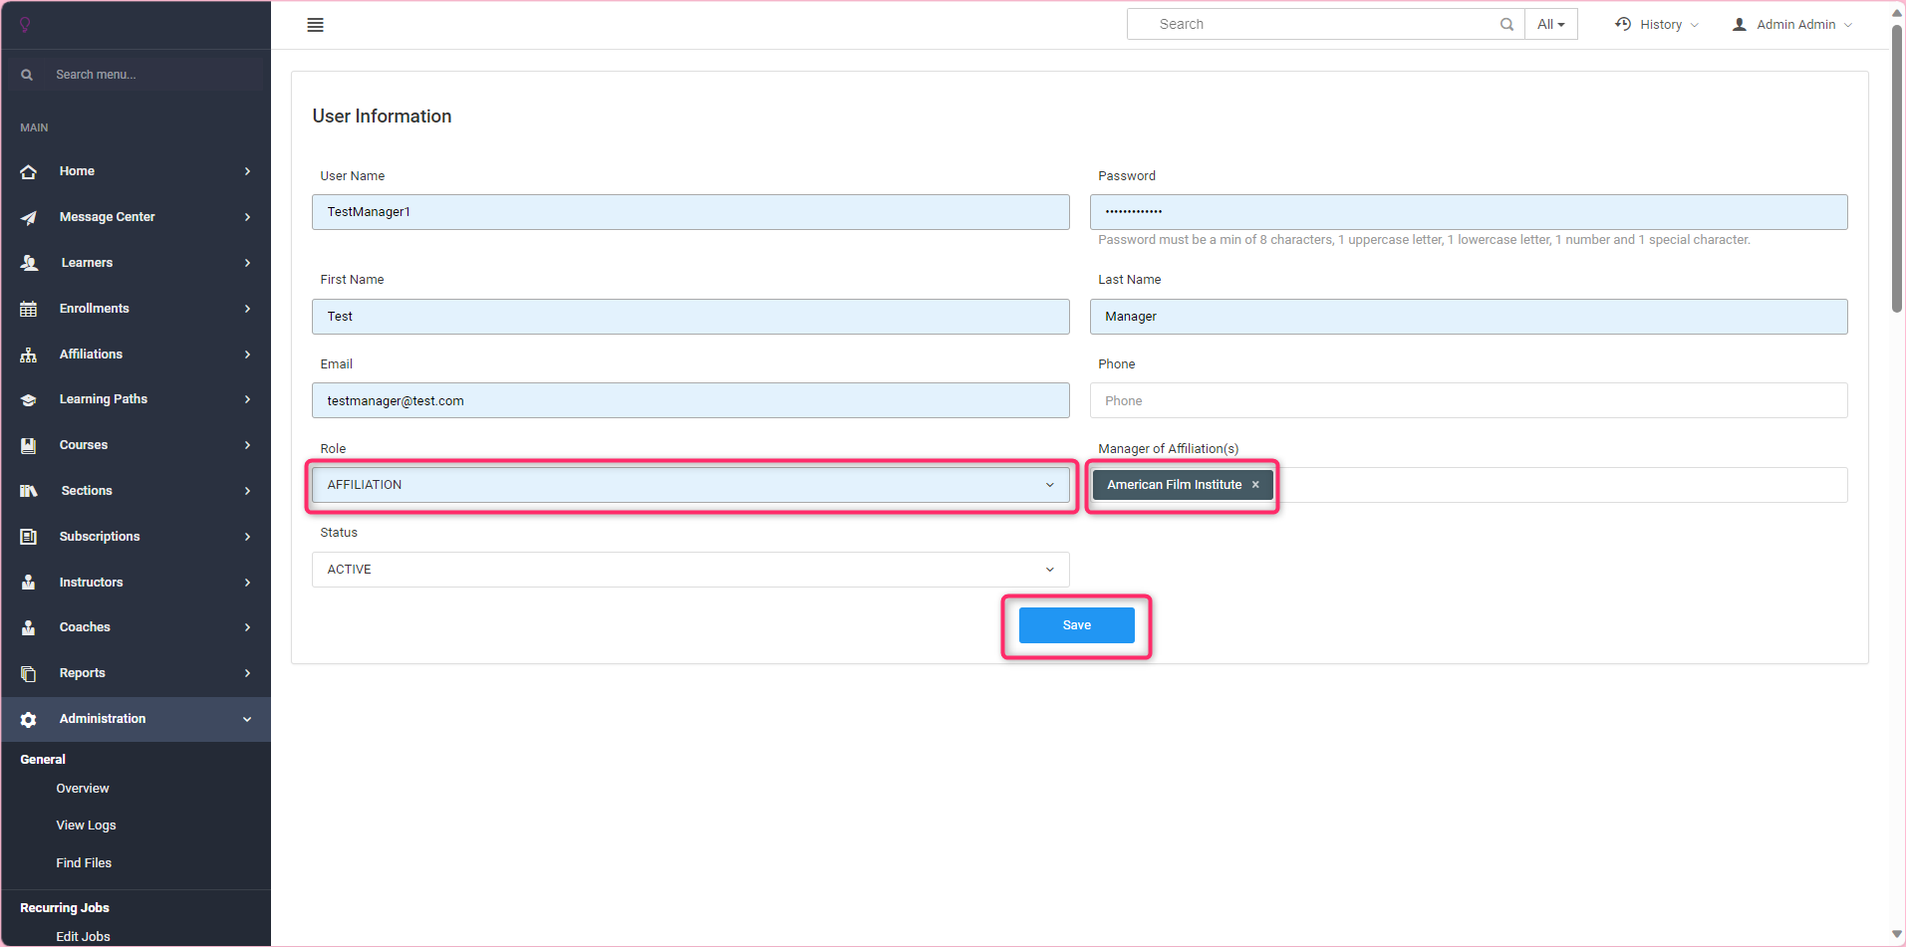
Task: Expand the History menu
Action: [1657, 25]
